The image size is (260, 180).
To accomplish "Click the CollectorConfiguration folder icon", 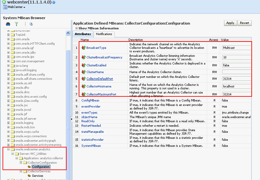I will tap(25, 162).
